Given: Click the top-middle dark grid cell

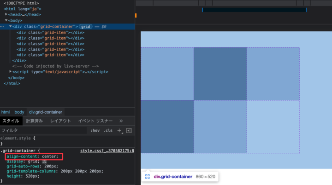Looking at the screenshot, I should pos(220,74).
